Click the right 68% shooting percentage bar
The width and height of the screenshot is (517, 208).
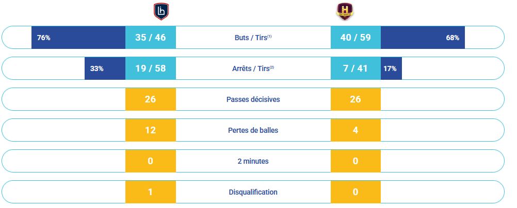coord(423,38)
